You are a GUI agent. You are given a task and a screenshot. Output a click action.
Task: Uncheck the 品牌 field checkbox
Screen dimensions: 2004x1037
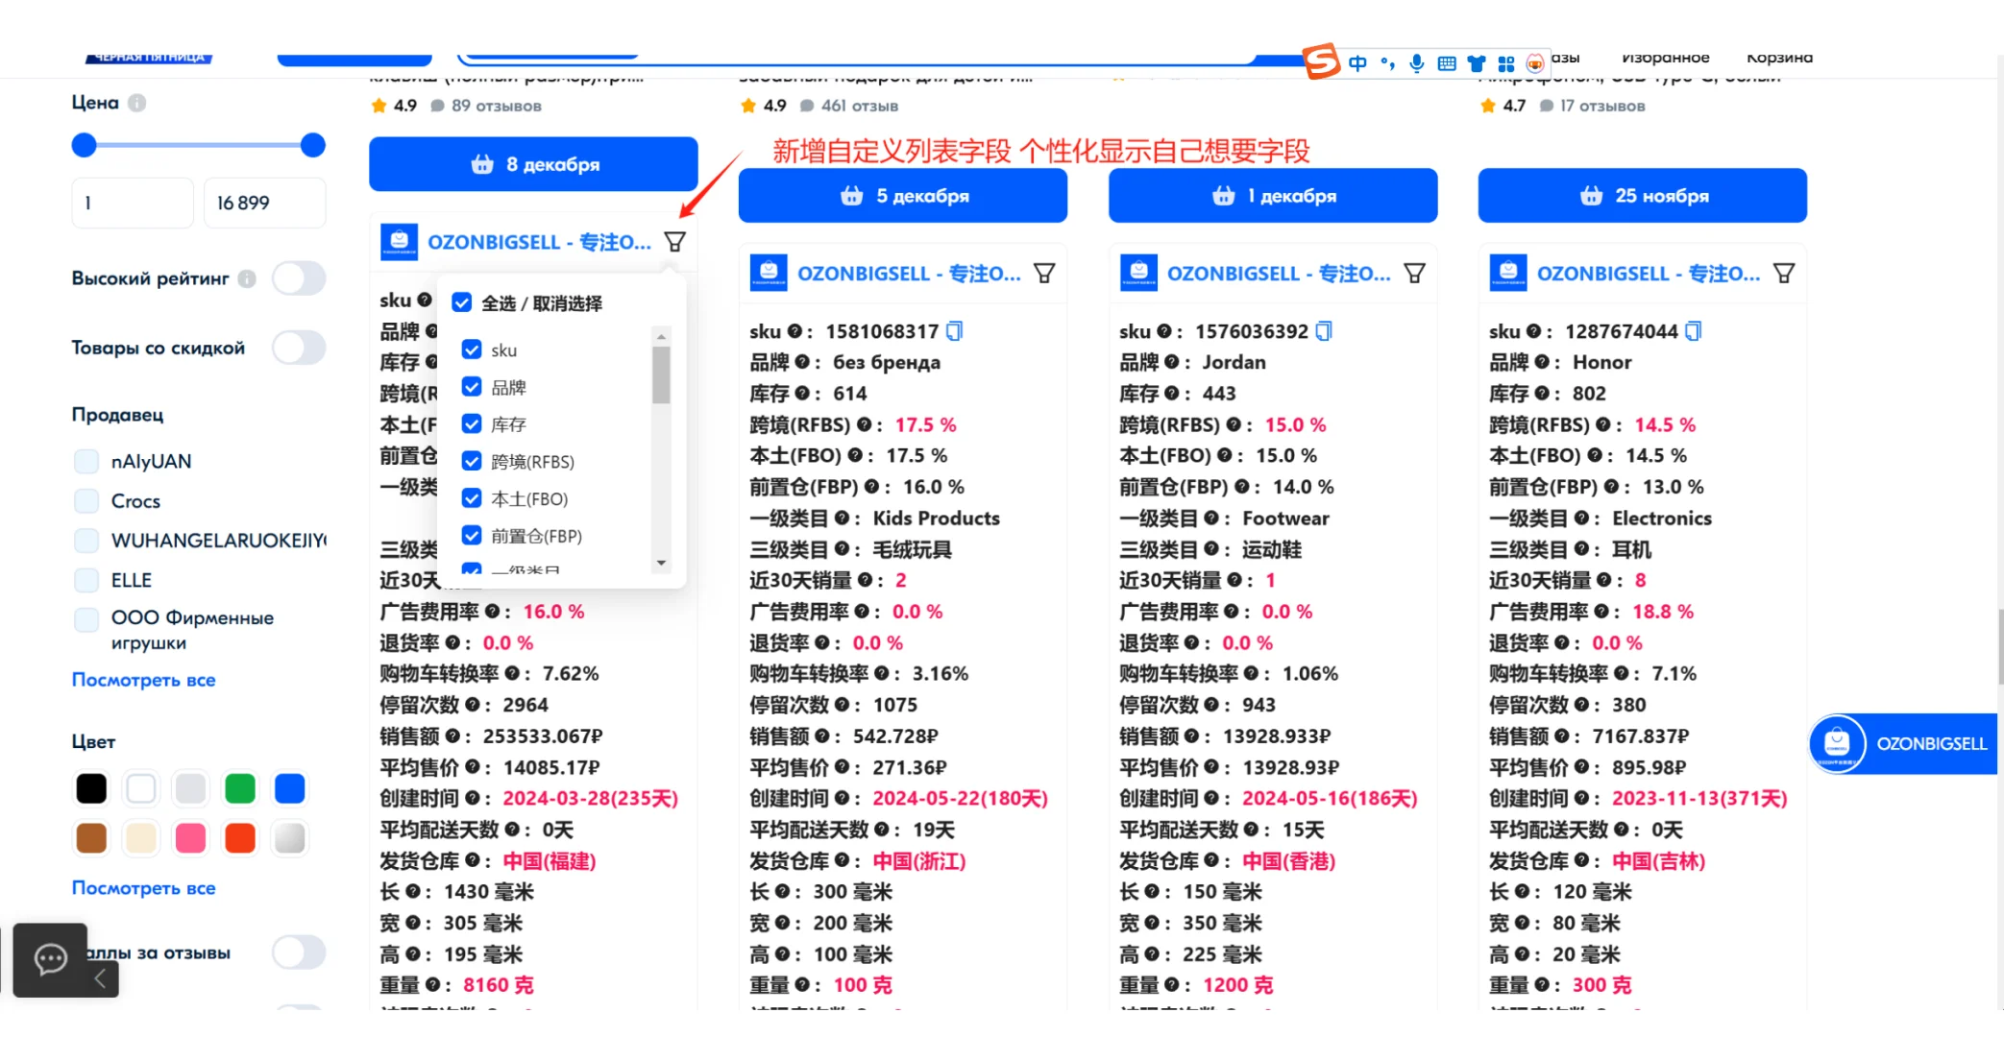point(472,387)
